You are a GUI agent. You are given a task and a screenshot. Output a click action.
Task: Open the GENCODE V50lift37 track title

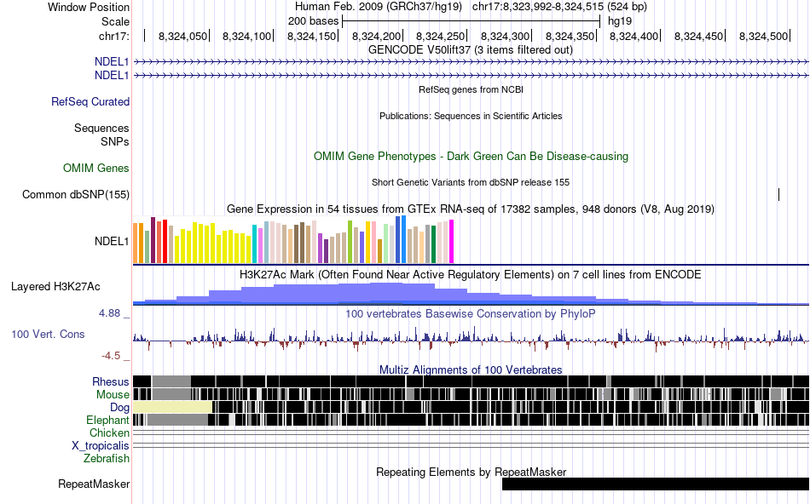click(470, 50)
